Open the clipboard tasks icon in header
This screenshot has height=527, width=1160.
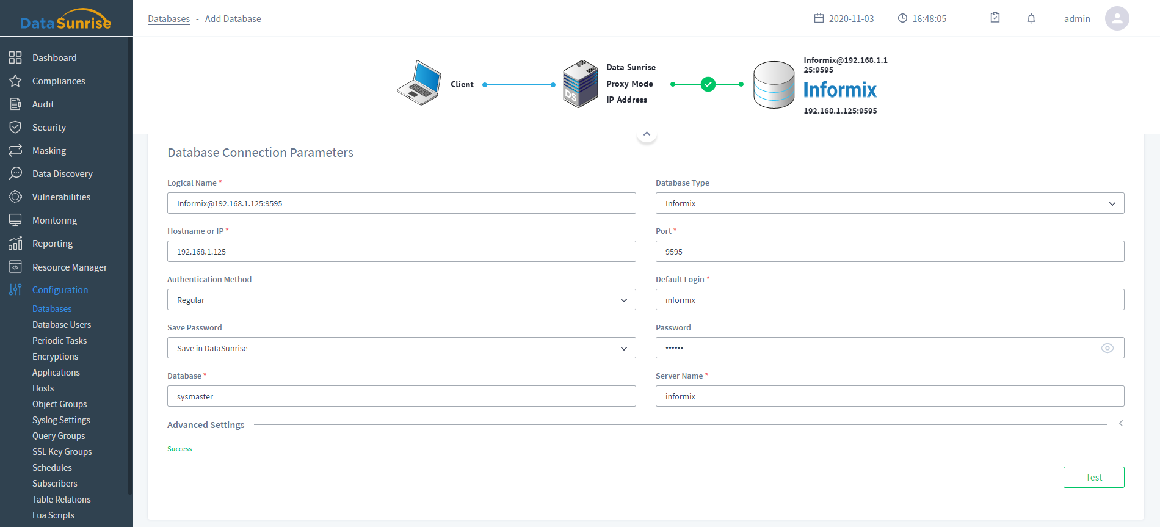[995, 18]
